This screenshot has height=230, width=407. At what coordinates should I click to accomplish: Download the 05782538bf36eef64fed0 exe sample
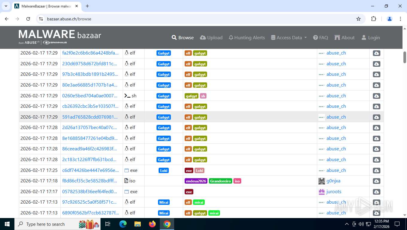(x=376, y=192)
